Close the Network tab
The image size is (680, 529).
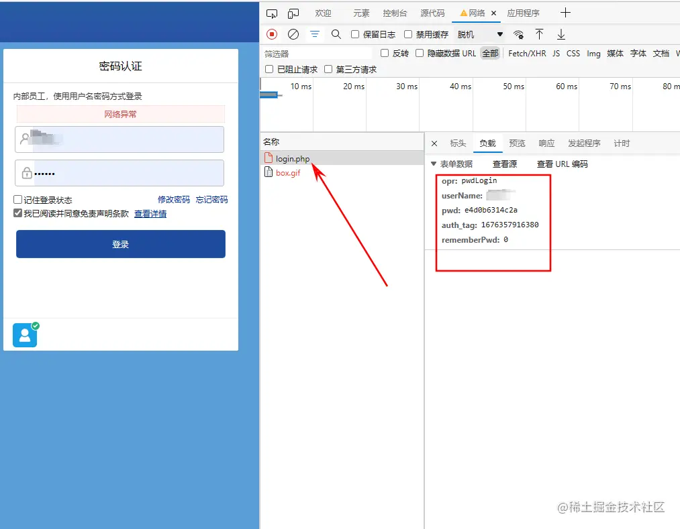tap(493, 13)
